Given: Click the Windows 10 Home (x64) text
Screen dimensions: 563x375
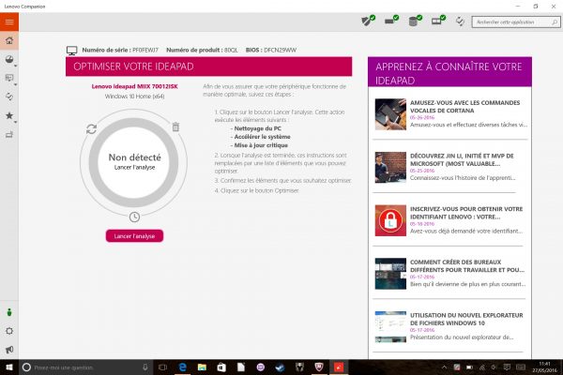Looking at the screenshot, I should pos(134,97).
